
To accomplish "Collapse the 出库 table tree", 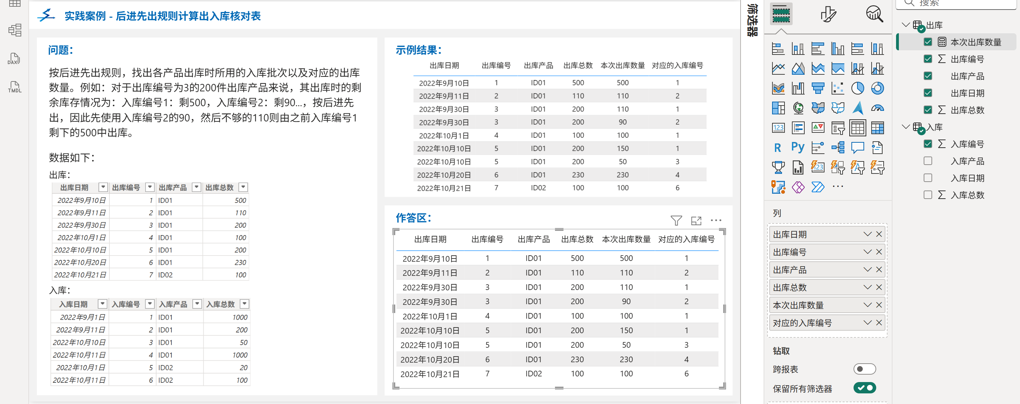I will pos(905,25).
